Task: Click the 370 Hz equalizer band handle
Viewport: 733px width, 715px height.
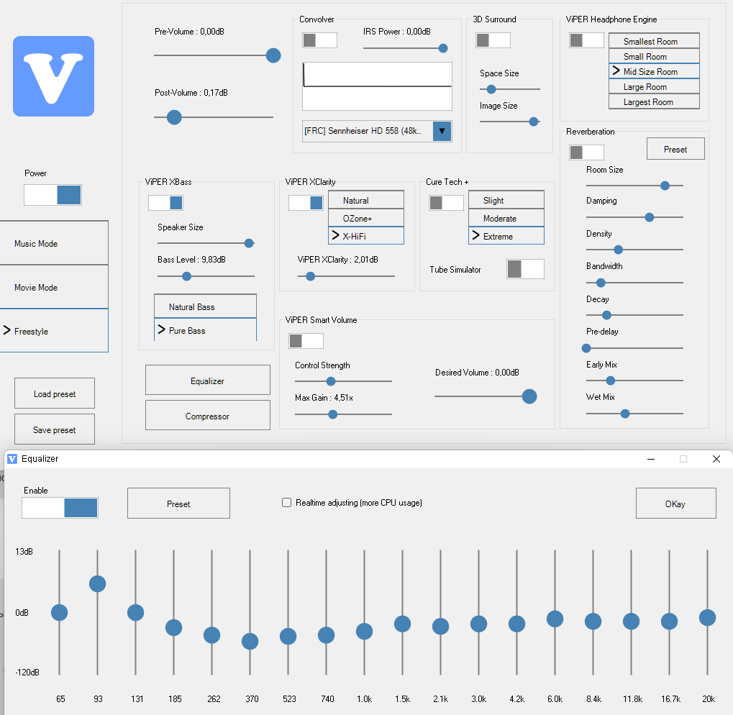Action: 250,641
